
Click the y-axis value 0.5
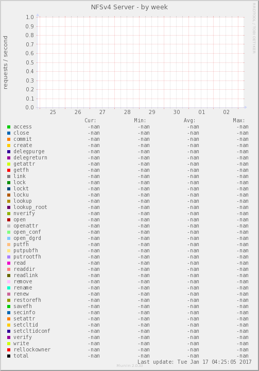[30, 62]
